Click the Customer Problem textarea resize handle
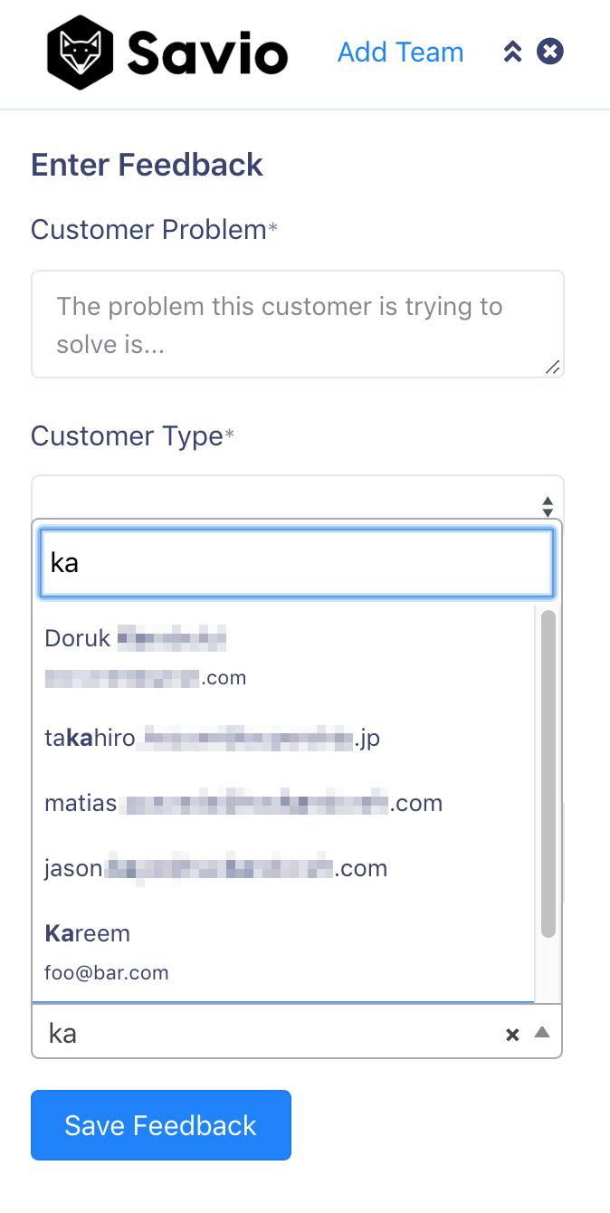Image resolution: width=610 pixels, height=1213 pixels. click(553, 367)
